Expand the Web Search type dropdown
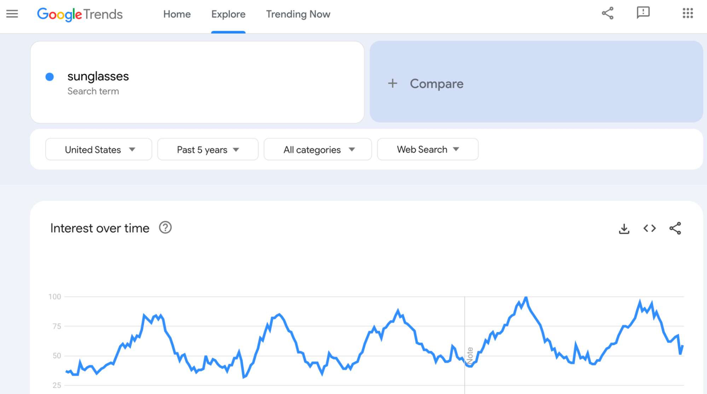 click(x=427, y=149)
